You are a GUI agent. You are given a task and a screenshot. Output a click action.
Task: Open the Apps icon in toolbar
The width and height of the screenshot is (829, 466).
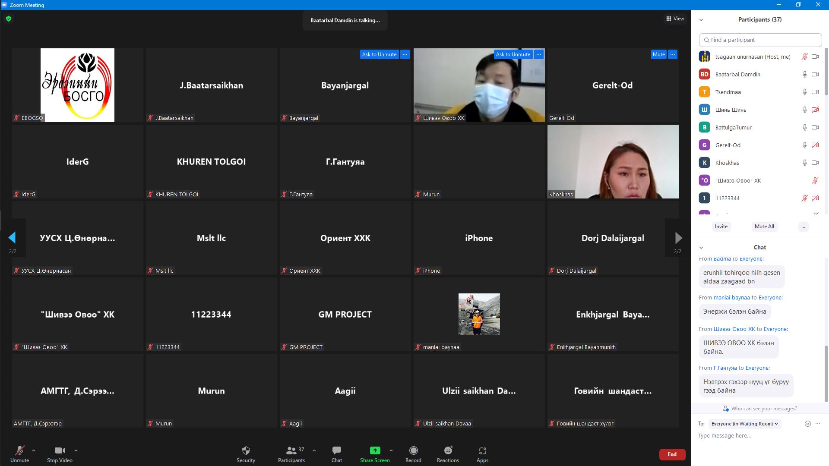tap(482, 450)
